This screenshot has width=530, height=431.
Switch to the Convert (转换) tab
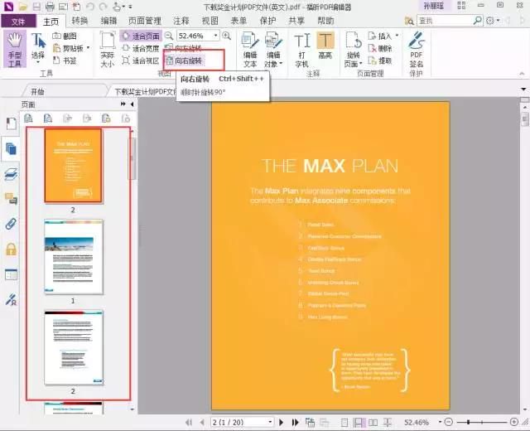click(79, 21)
